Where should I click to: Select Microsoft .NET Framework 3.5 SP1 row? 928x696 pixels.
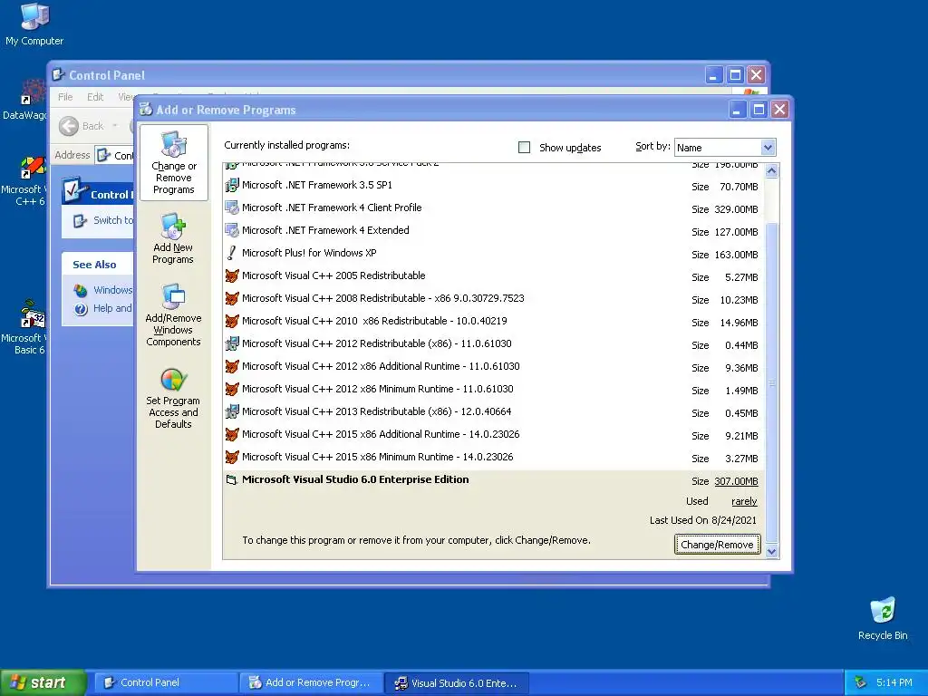(x=494, y=185)
